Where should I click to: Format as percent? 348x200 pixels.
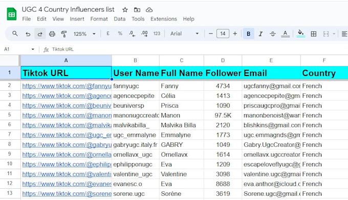tap(120, 34)
